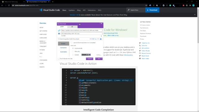Click the search magnifier icon in Search Docs
The image size is (199, 112).
(128, 10)
